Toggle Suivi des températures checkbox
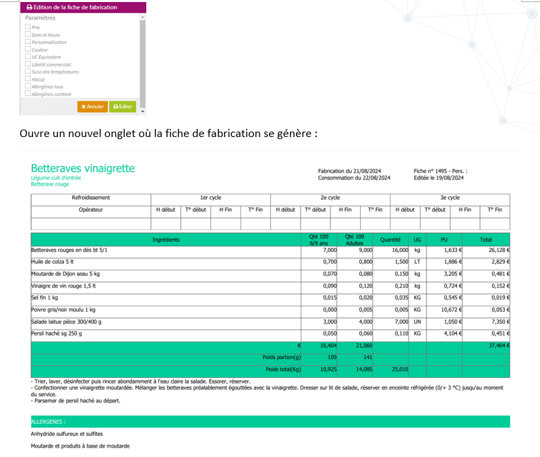Screen dimensions: 540x457 (x=28, y=71)
